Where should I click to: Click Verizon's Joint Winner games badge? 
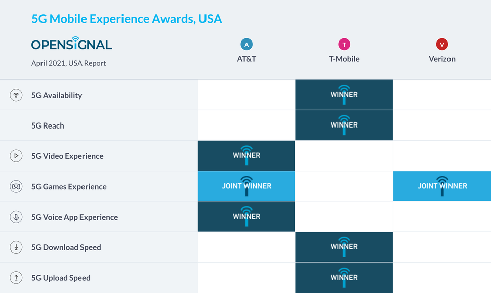pos(442,186)
